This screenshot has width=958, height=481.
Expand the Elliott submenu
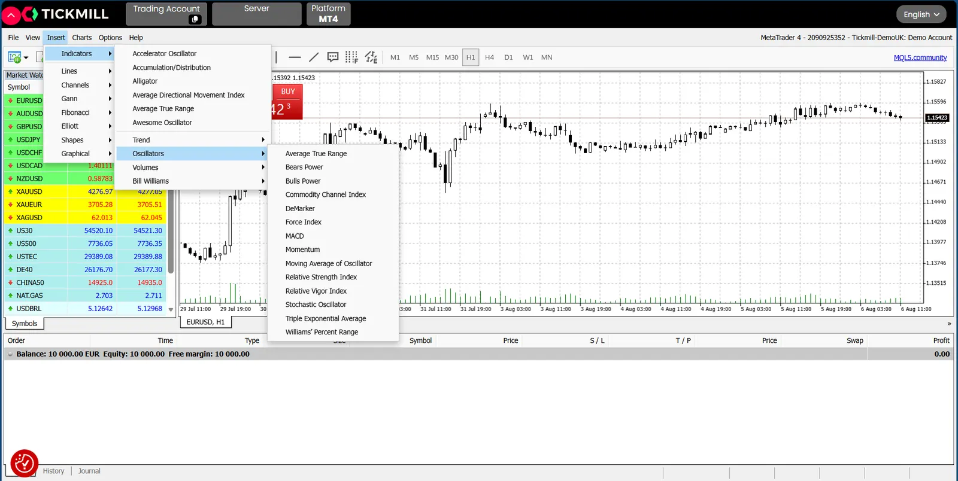(x=79, y=126)
